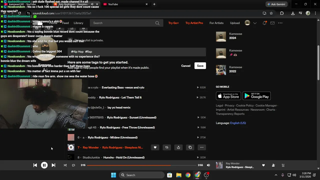Mute volume in player bar
The width and height of the screenshot is (320, 180).
click(x=208, y=165)
